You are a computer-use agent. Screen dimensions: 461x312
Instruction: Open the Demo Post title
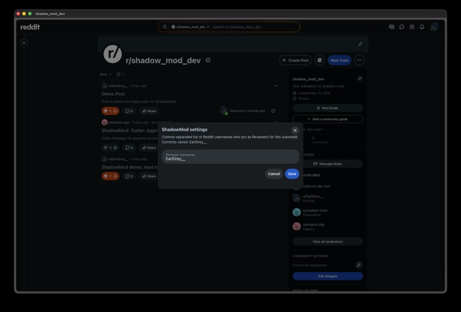tap(113, 94)
